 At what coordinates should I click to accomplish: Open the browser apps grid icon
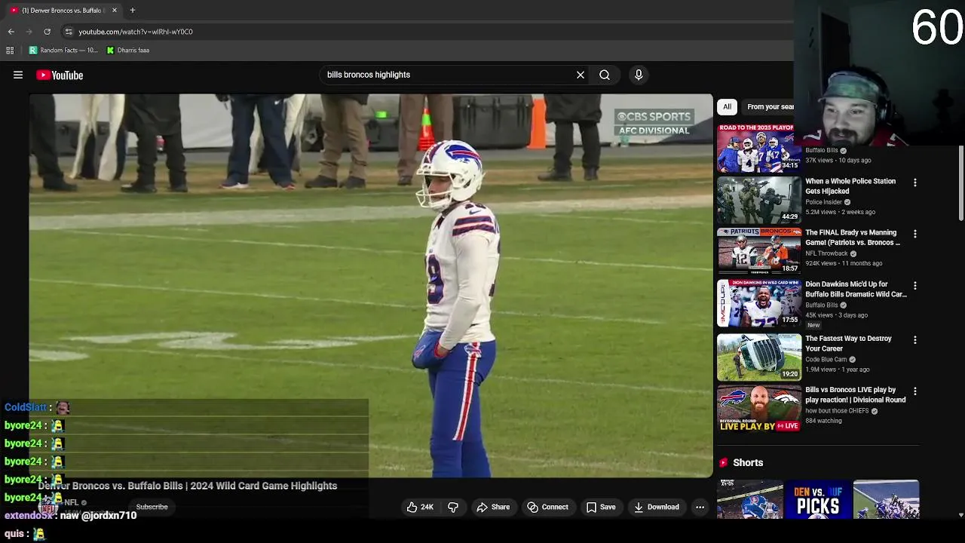pos(10,51)
